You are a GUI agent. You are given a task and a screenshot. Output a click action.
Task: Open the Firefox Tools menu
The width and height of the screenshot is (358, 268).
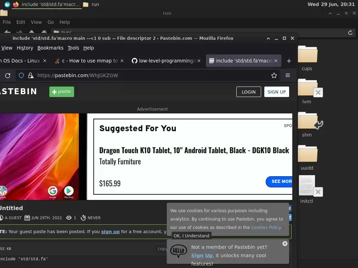click(73, 48)
